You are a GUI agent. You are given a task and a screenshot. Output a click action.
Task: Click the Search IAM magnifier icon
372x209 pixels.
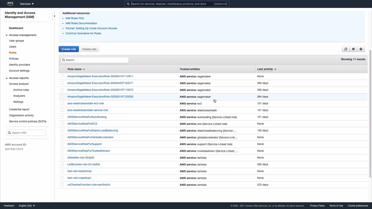[x=10, y=133]
